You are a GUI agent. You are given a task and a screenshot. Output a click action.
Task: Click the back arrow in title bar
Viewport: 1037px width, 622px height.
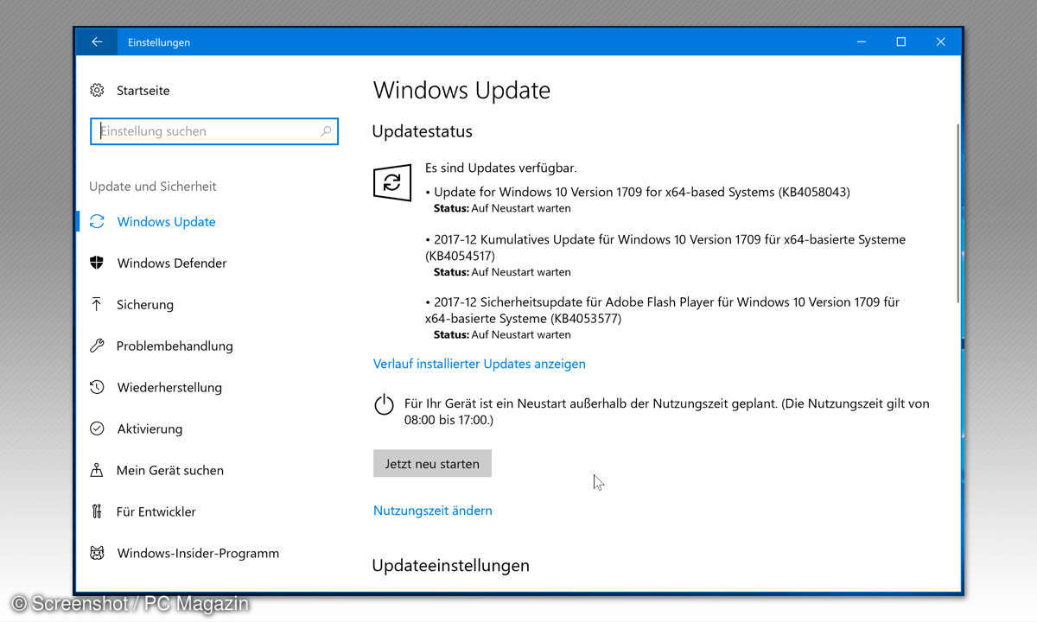[x=97, y=42]
